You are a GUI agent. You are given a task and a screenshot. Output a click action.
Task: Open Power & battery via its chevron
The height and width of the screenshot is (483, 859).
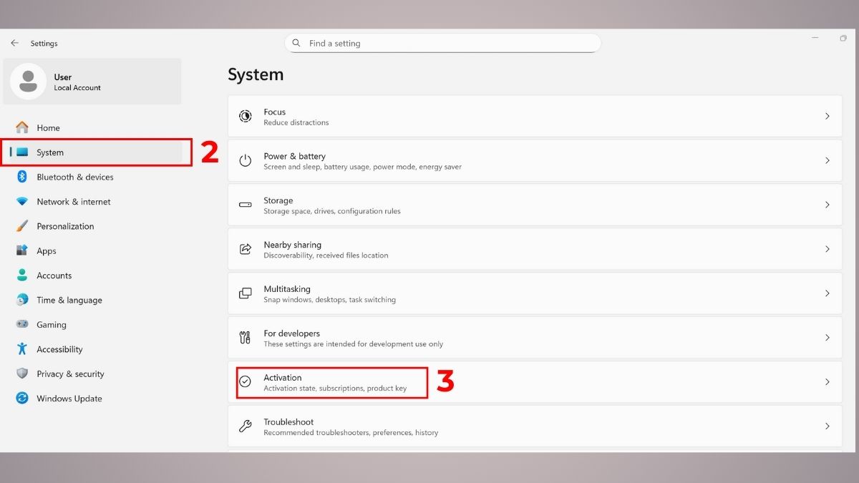coord(828,160)
